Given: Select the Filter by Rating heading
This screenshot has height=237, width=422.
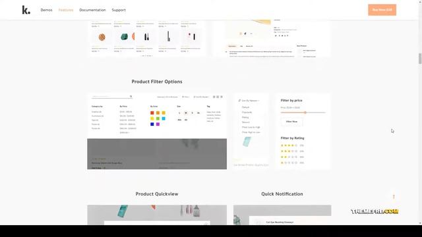Looking at the screenshot, I should click(292, 138).
